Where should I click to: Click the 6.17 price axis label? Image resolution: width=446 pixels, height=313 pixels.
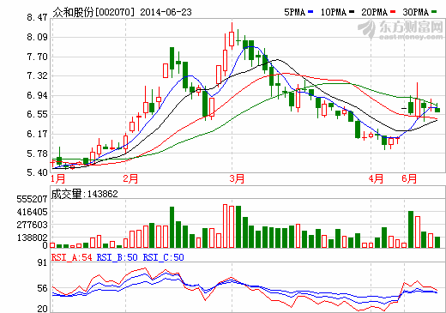point(37,134)
